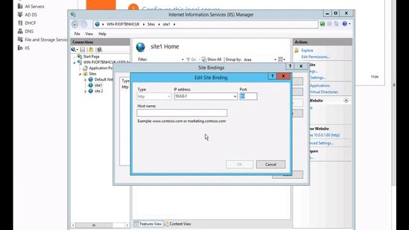Image resolution: width=409 pixels, height=230 pixels.
Task: Click the globe icon in the address bar
Action: point(97,24)
